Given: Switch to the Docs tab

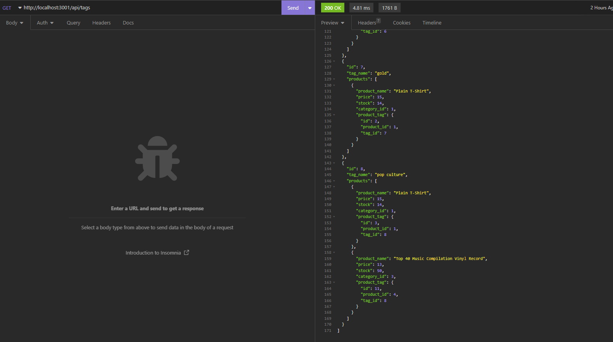Looking at the screenshot, I should coord(128,23).
